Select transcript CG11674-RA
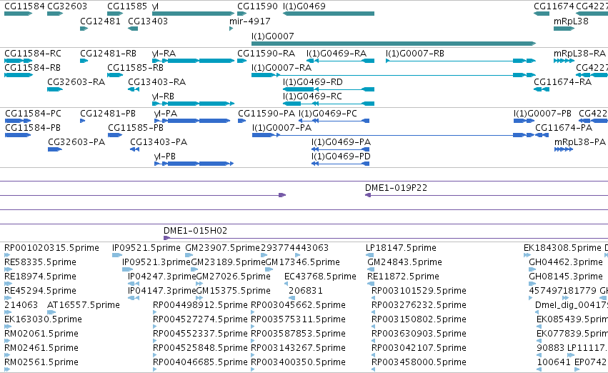This screenshot has height=373, width=608. point(542,89)
